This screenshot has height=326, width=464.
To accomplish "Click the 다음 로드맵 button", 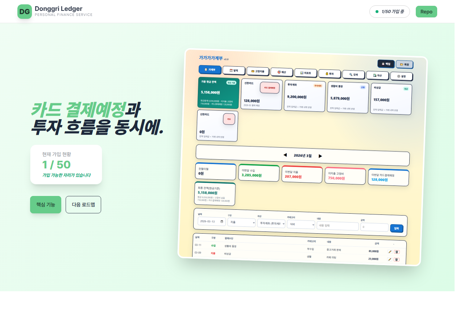I will (83, 205).
